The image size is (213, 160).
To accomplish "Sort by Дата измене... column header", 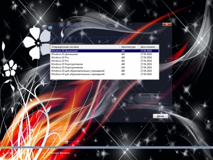I will tap(149, 47).
